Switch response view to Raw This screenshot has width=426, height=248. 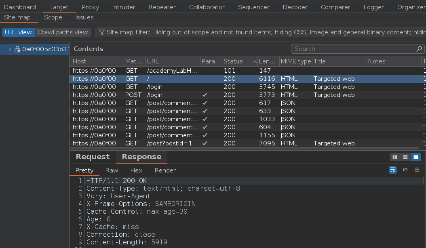click(x=112, y=170)
